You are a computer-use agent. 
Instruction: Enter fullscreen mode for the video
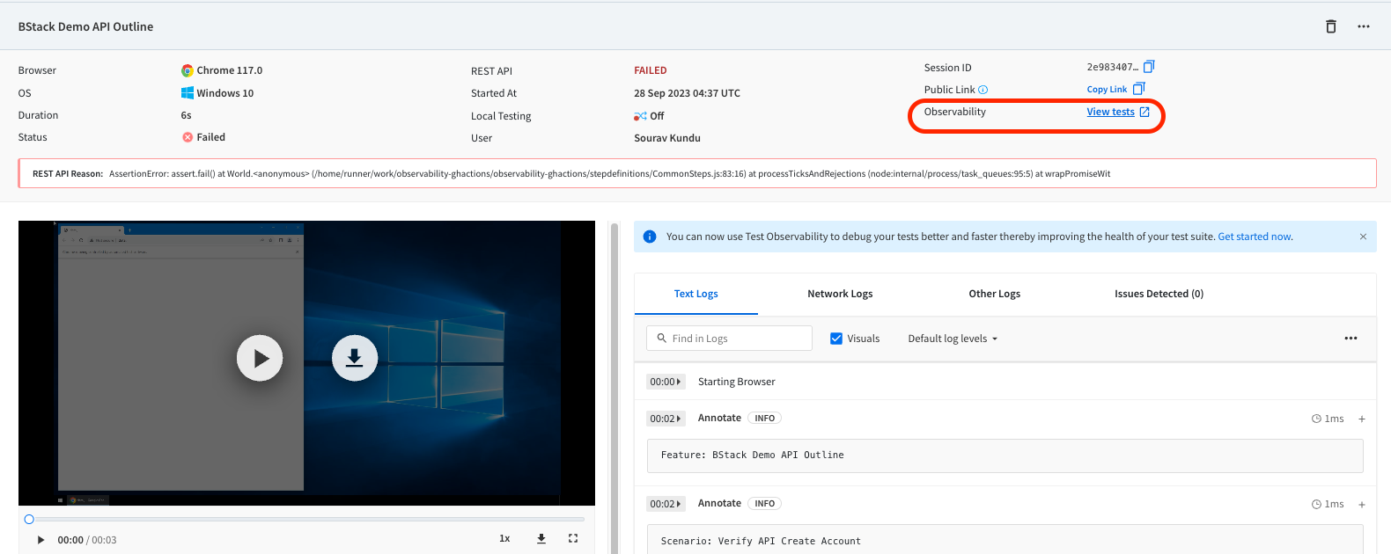coord(573,538)
